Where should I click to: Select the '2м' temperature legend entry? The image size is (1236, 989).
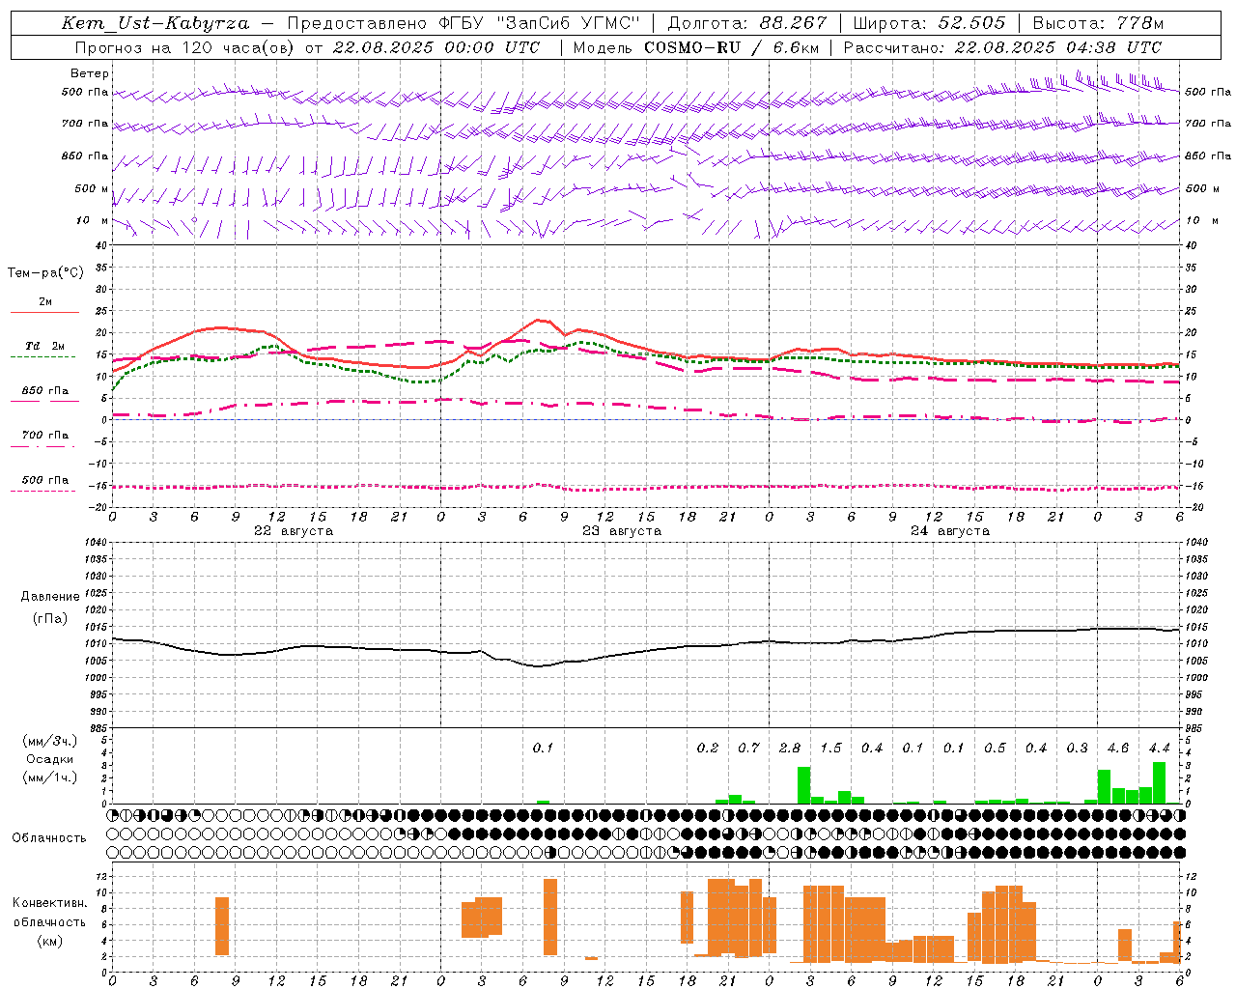click(x=45, y=302)
